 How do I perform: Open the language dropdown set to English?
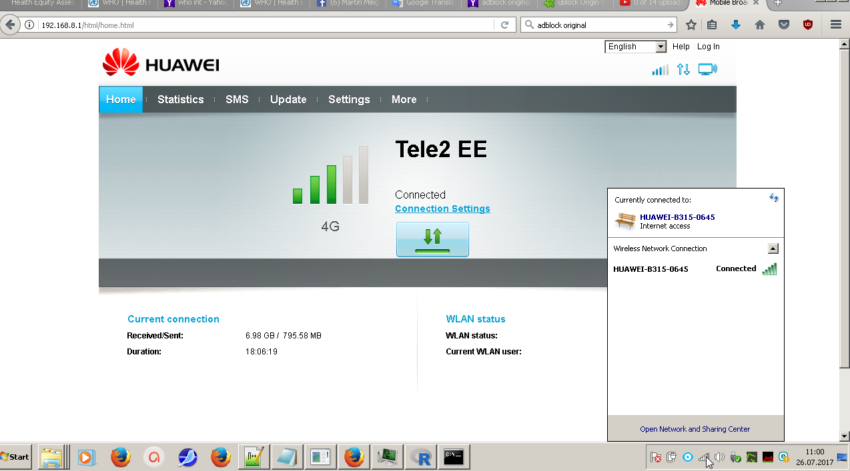(636, 47)
